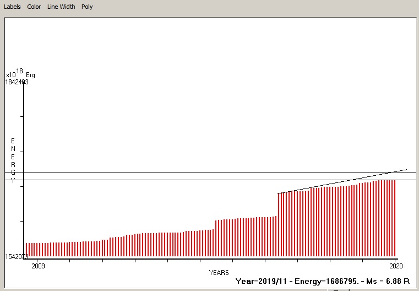Click the 1542073 minimum y-axis value
The height and width of the screenshot is (291, 419).
click(x=17, y=257)
